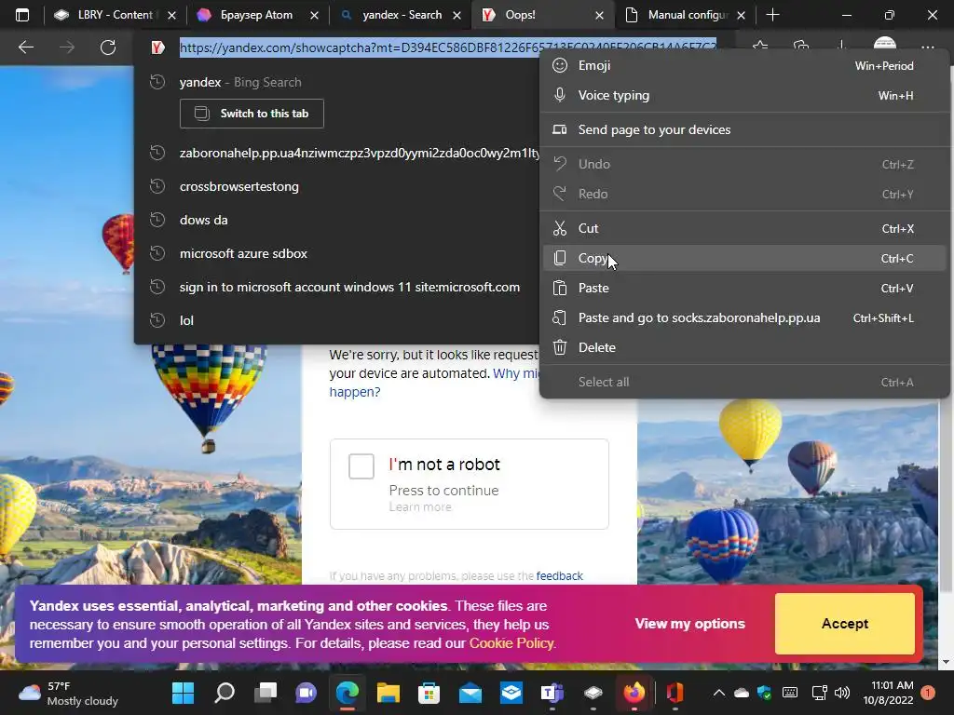Select sign in to microsoft account suggestion
The image size is (954, 715).
336,287
